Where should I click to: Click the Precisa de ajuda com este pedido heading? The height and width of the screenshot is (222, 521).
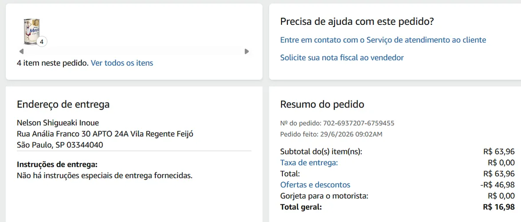[x=357, y=22]
